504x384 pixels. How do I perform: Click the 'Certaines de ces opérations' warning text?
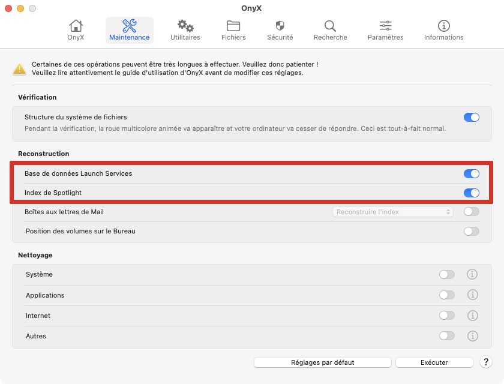[175, 64]
